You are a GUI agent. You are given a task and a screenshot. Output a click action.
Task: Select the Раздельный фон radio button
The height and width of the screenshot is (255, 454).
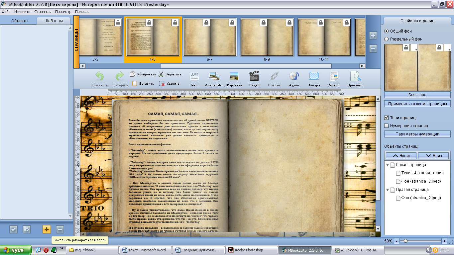click(386, 39)
